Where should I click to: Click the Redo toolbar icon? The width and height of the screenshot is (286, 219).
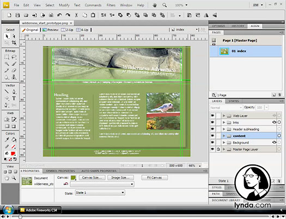tap(68, 15)
